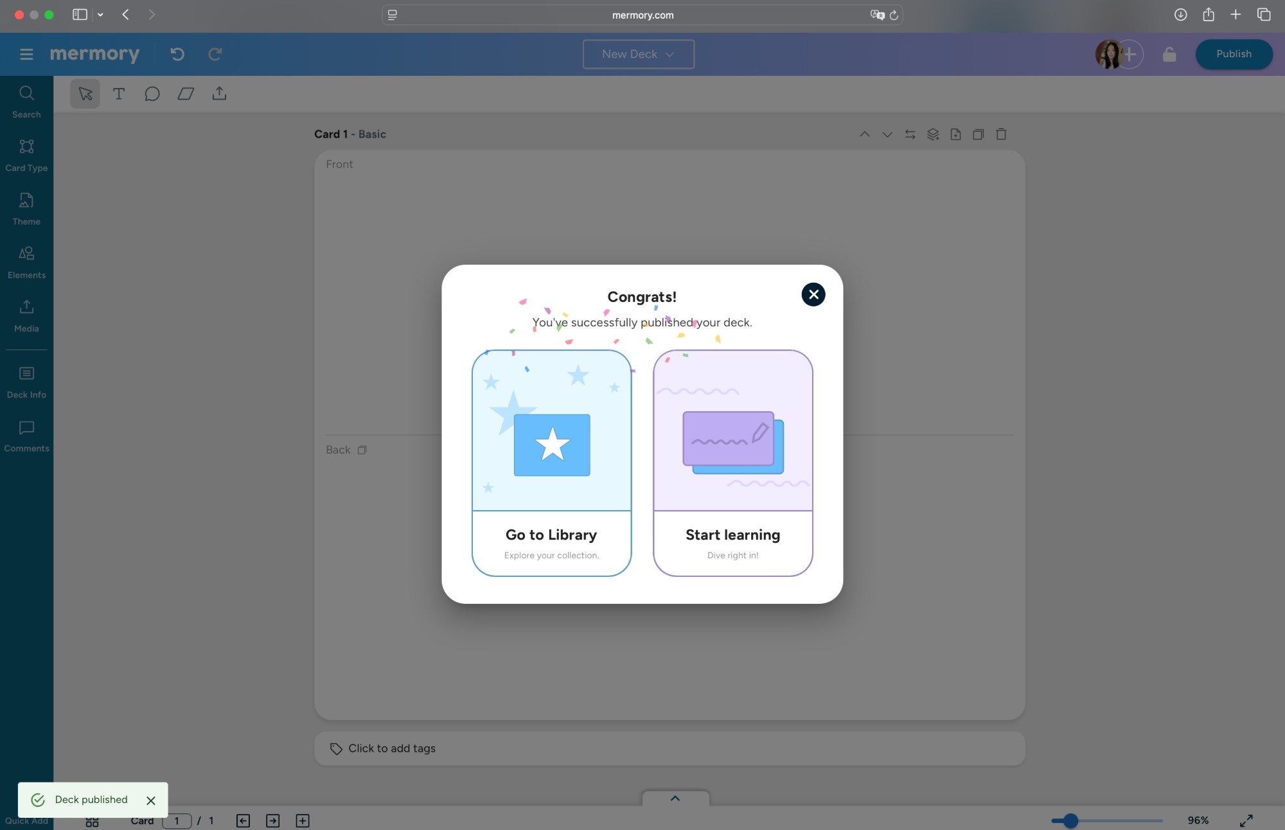Expand the New Deck dropdown

[x=638, y=54]
